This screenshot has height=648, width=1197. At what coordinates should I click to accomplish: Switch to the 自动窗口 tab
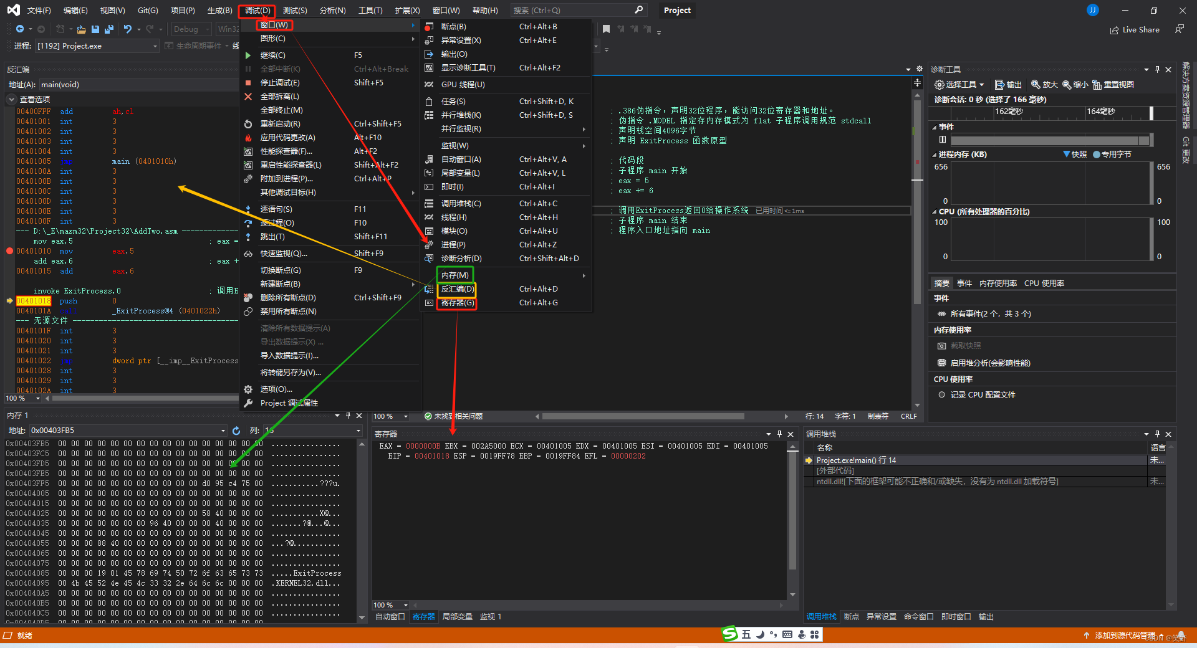tap(390, 617)
